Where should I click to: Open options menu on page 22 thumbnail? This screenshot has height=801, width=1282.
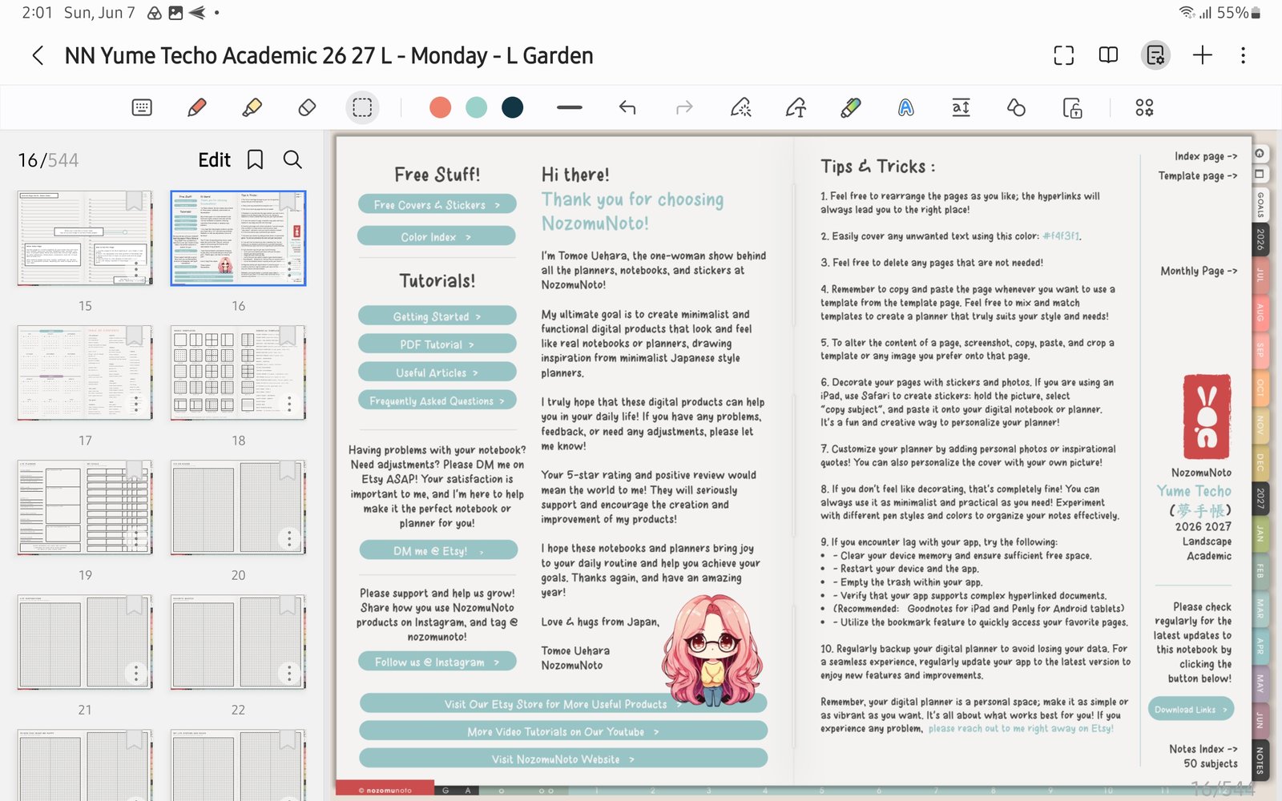click(290, 673)
